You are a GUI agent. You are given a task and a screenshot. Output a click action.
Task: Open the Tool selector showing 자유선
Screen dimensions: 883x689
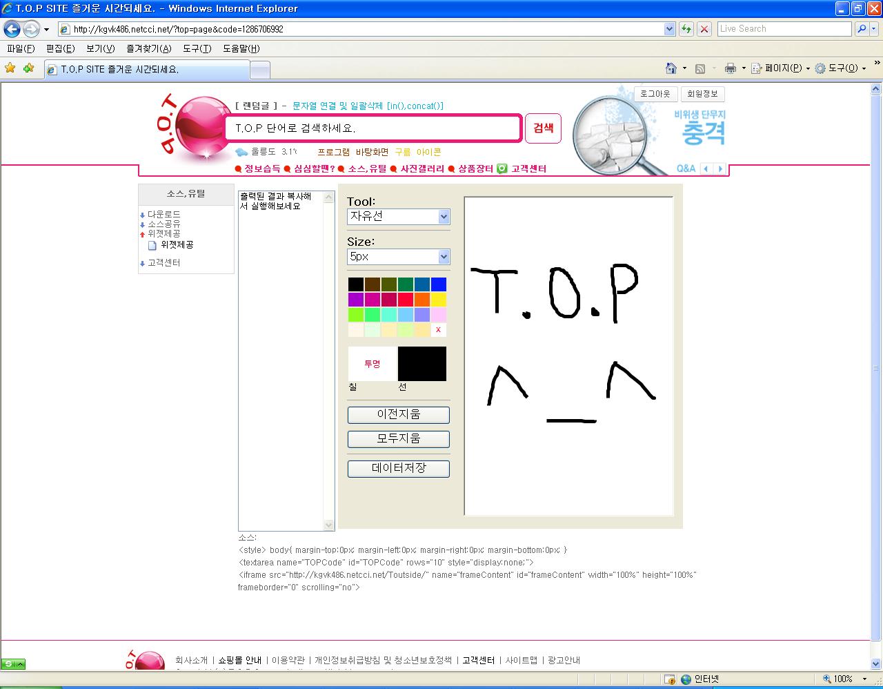pyautogui.click(x=398, y=217)
